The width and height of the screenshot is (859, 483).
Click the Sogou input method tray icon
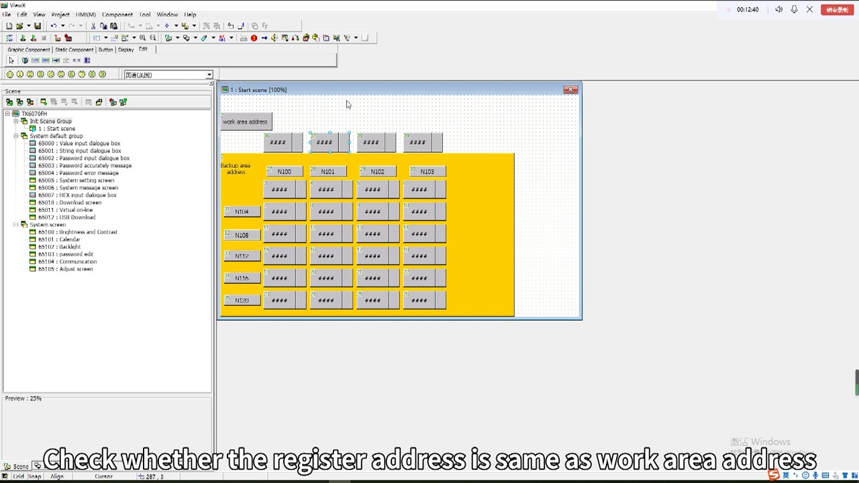(x=774, y=475)
